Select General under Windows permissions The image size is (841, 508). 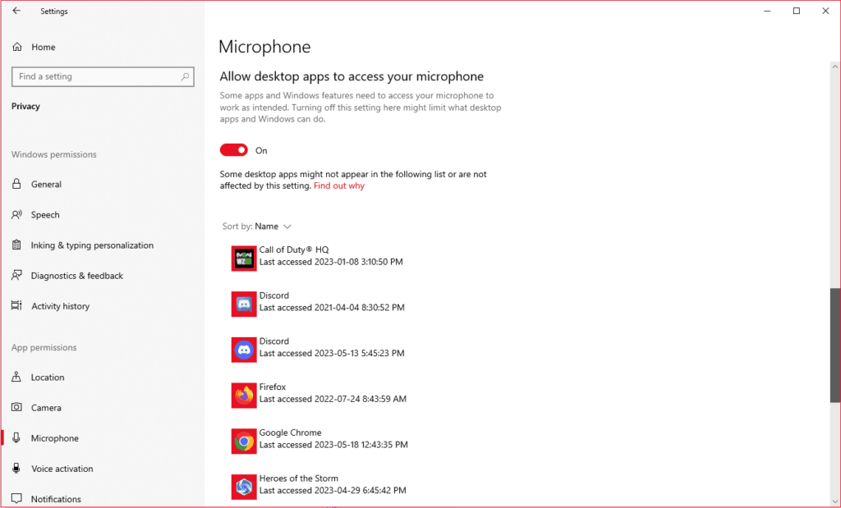tap(46, 184)
